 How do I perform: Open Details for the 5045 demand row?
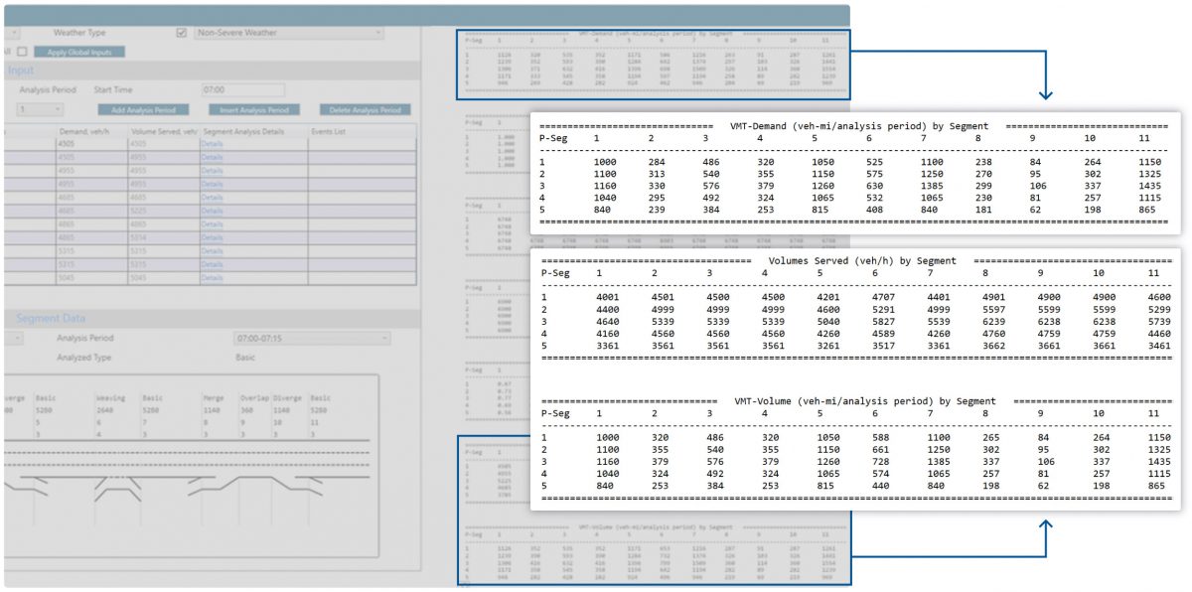pyautogui.click(x=212, y=277)
